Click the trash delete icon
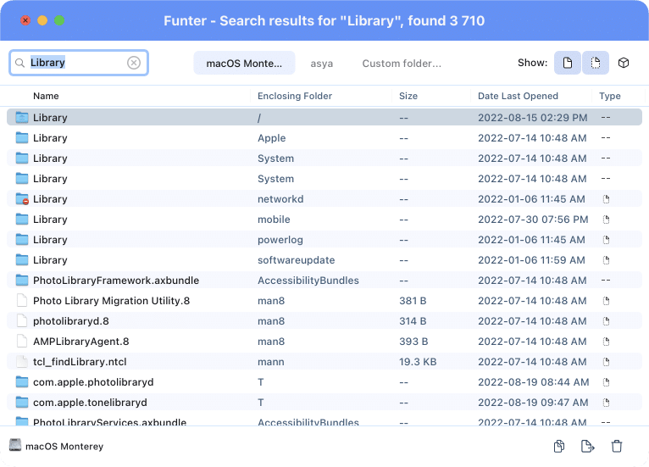 coord(616,446)
